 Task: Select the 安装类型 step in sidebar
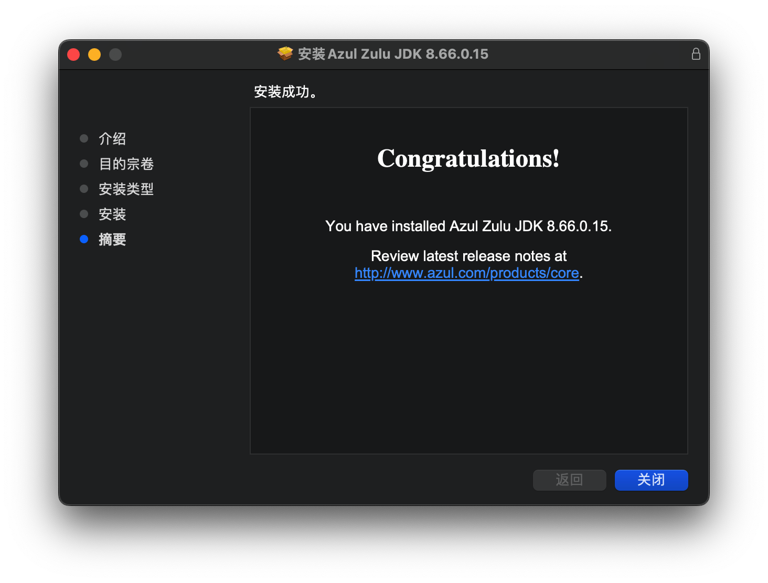click(x=126, y=189)
